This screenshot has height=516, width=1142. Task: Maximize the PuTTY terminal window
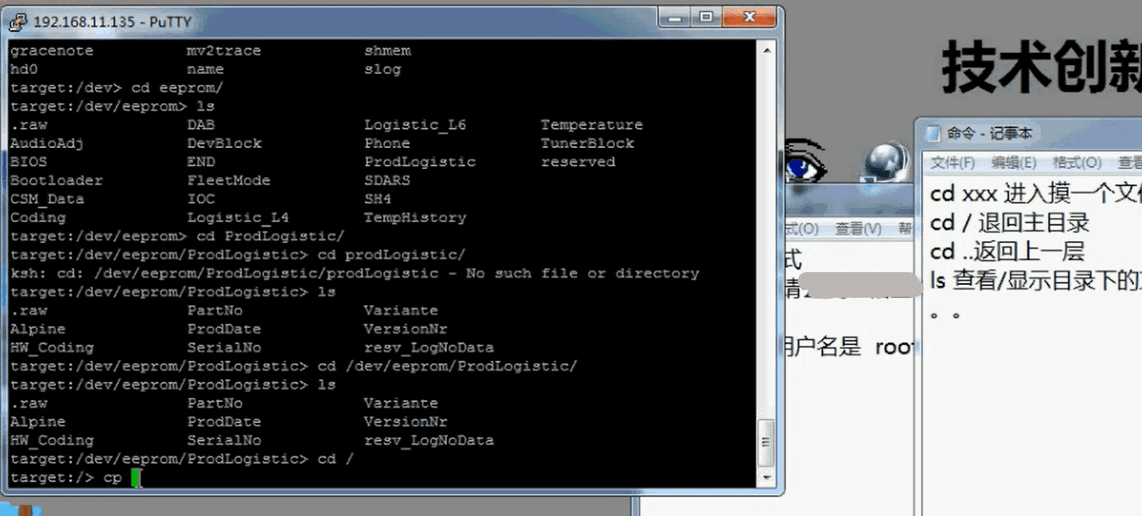coord(705,16)
